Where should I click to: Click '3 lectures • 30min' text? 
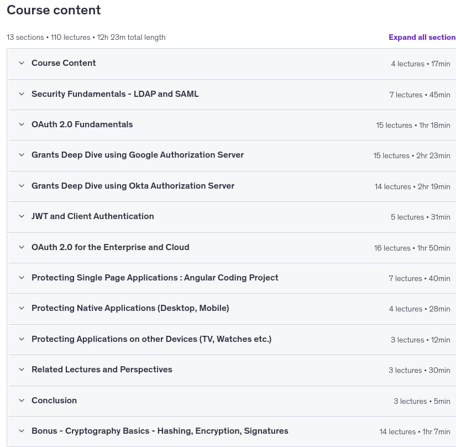coord(420,371)
